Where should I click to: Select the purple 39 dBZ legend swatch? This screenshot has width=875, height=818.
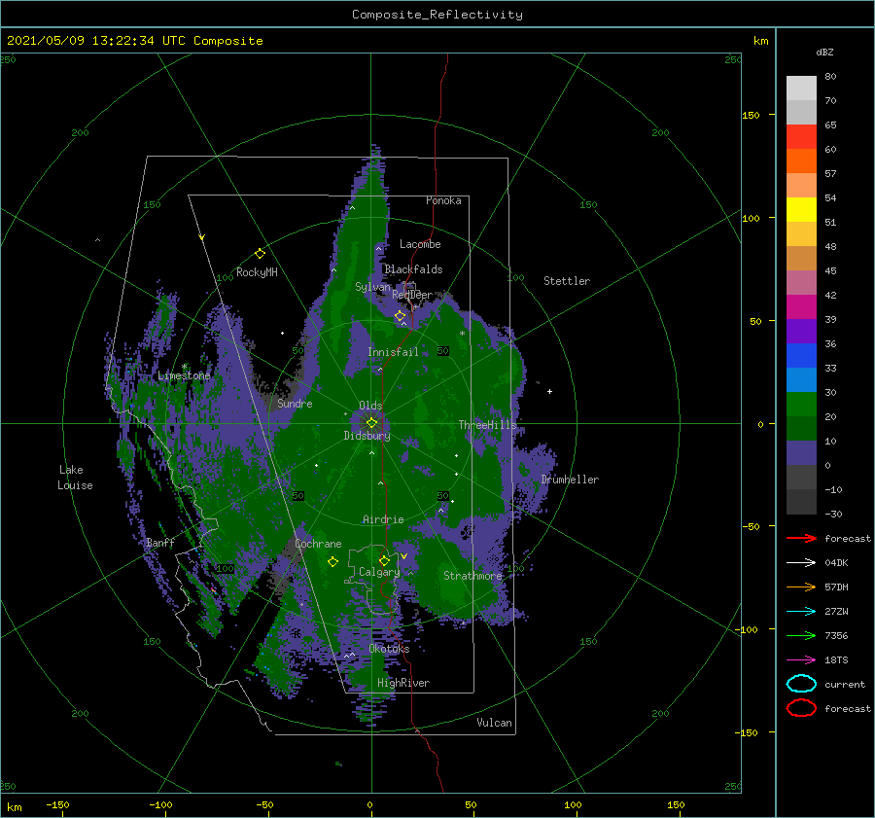(x=801, y=332)
